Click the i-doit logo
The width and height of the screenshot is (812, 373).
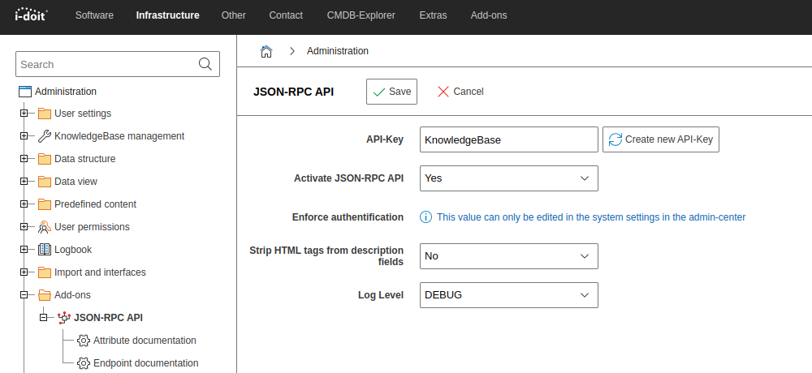pyautogui.click(x=30, y=15)
